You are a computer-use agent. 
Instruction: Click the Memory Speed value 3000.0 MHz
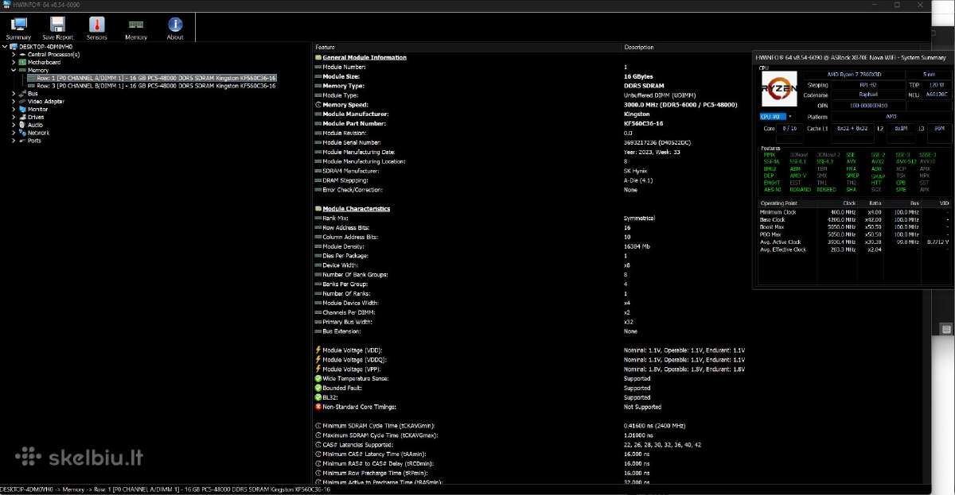click(680, 105)
